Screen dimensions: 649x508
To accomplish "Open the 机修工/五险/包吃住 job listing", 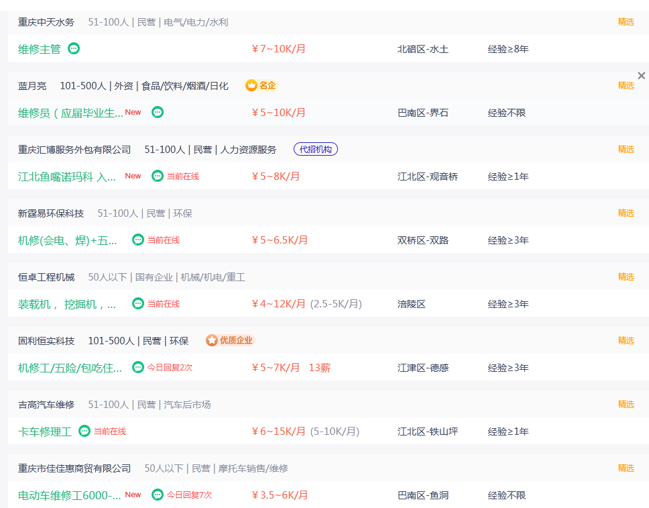I will coord(70,368).
